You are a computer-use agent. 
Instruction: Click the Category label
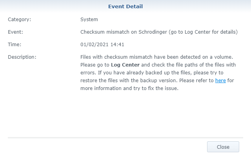click(19, 20)
